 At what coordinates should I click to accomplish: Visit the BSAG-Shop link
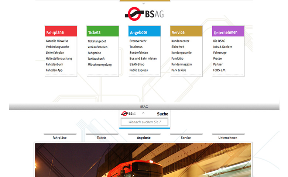[137, 65]
